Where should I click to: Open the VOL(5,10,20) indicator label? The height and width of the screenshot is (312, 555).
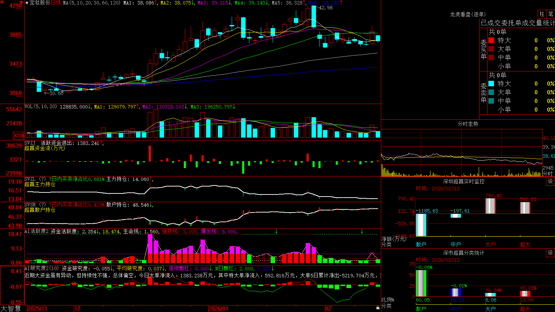(41, 106)
